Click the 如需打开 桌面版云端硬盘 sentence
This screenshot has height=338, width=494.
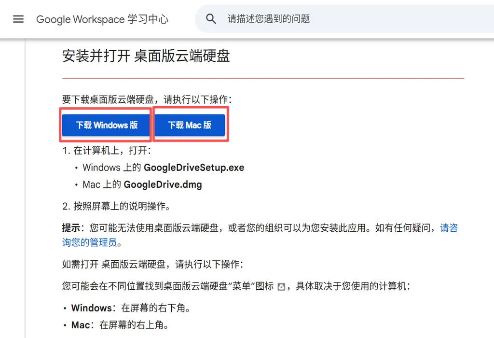[152, 265]
